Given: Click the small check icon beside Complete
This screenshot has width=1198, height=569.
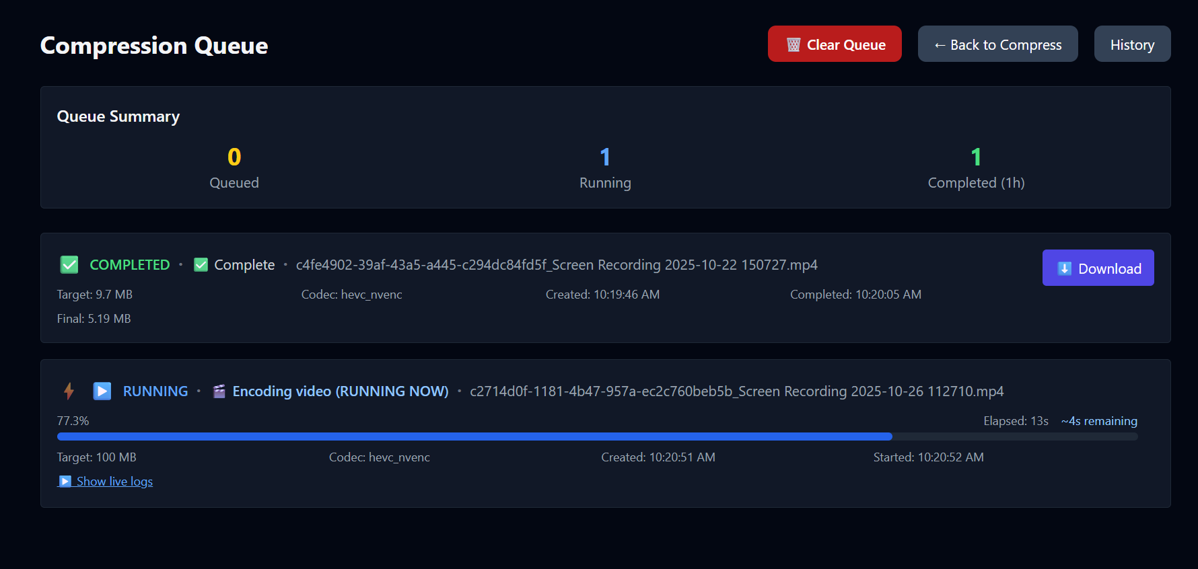Looking at the screenshot, I should pyautogui.click(x=201, y=265).
